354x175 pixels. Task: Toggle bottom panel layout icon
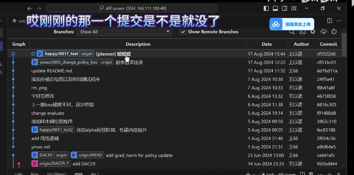pyautogui.click(x=275, y=8)
